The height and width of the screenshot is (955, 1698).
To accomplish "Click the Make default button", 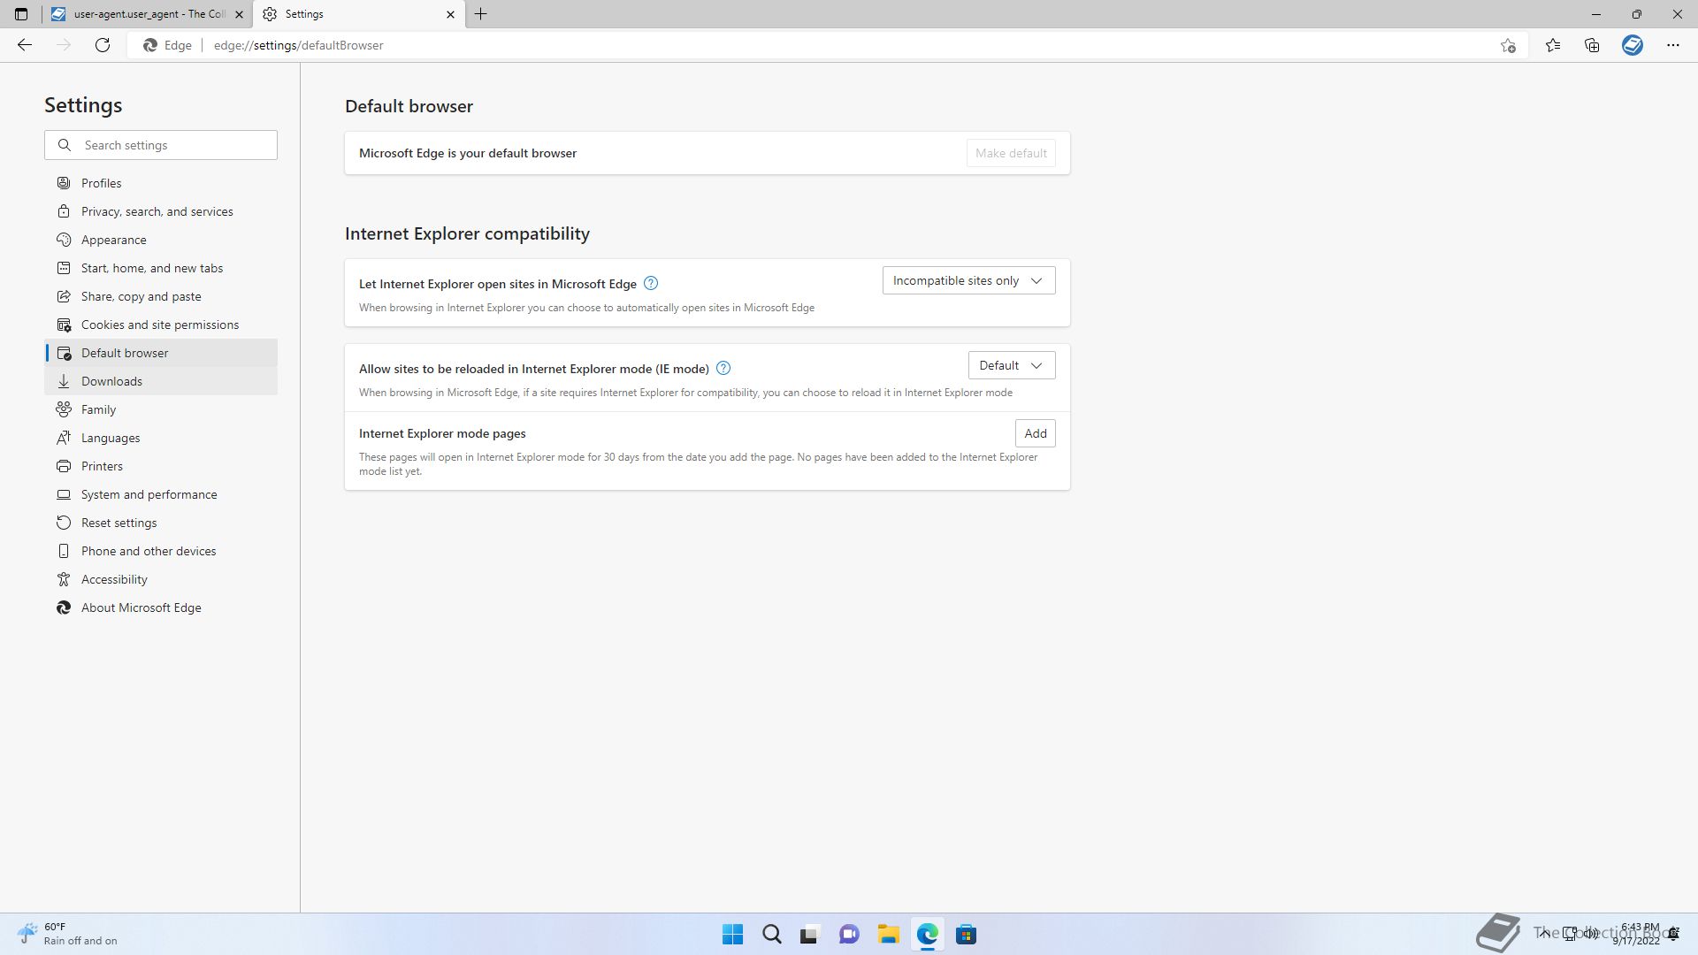I will tap(1011, 153).
